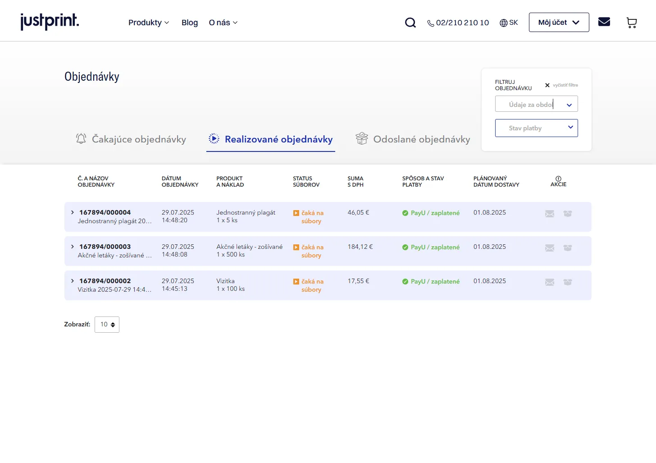Expand order 167894/000002 row details

pyautogui.click(x=73, y=281)
